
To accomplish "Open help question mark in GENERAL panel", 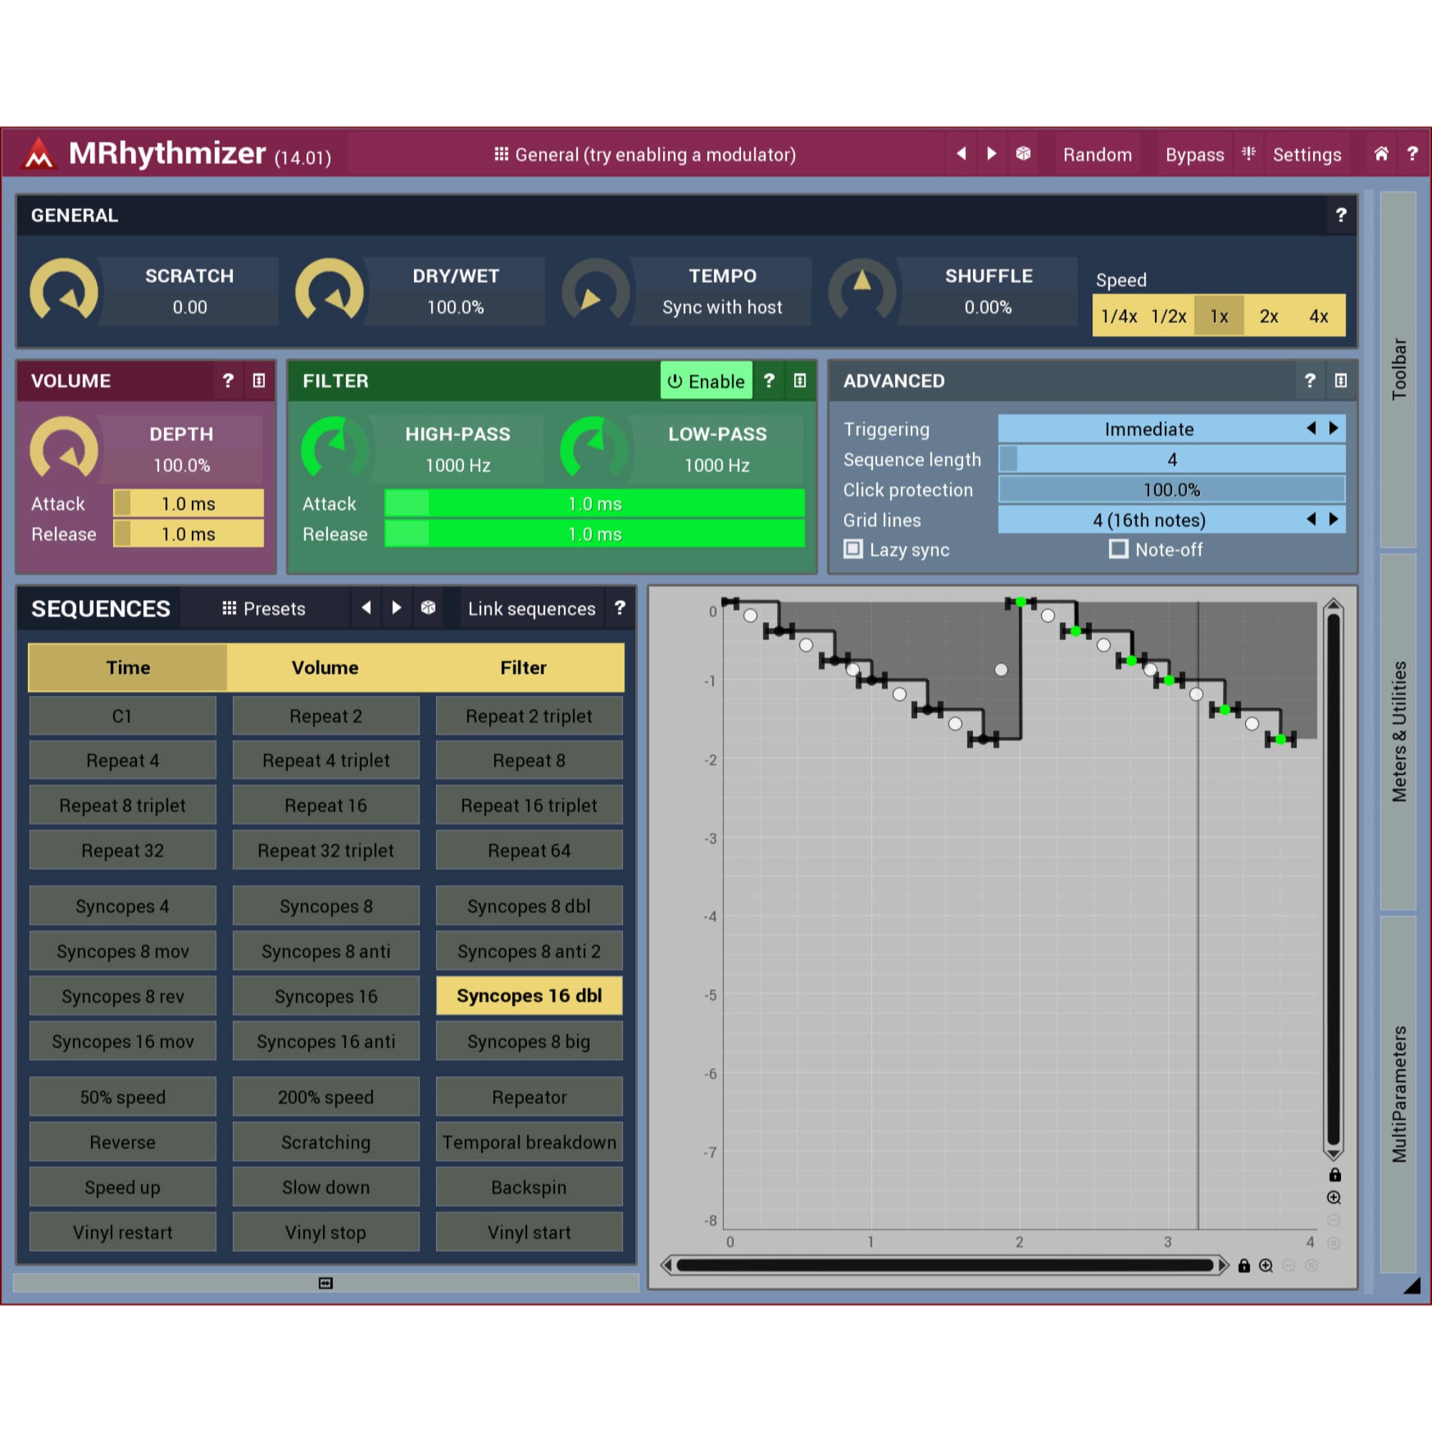I will coord(1341,215).
